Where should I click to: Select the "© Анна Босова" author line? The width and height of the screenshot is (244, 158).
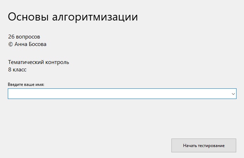click(27, 45)
